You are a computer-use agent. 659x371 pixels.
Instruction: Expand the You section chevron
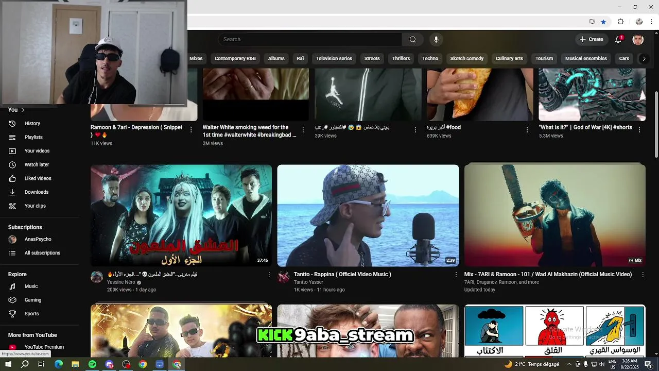coord(23,110)
